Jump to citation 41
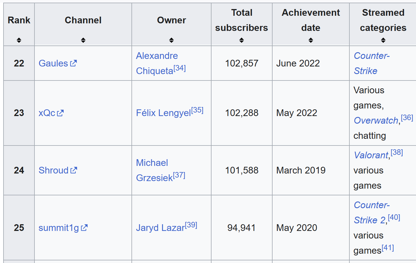 click(x=388, y=248)
